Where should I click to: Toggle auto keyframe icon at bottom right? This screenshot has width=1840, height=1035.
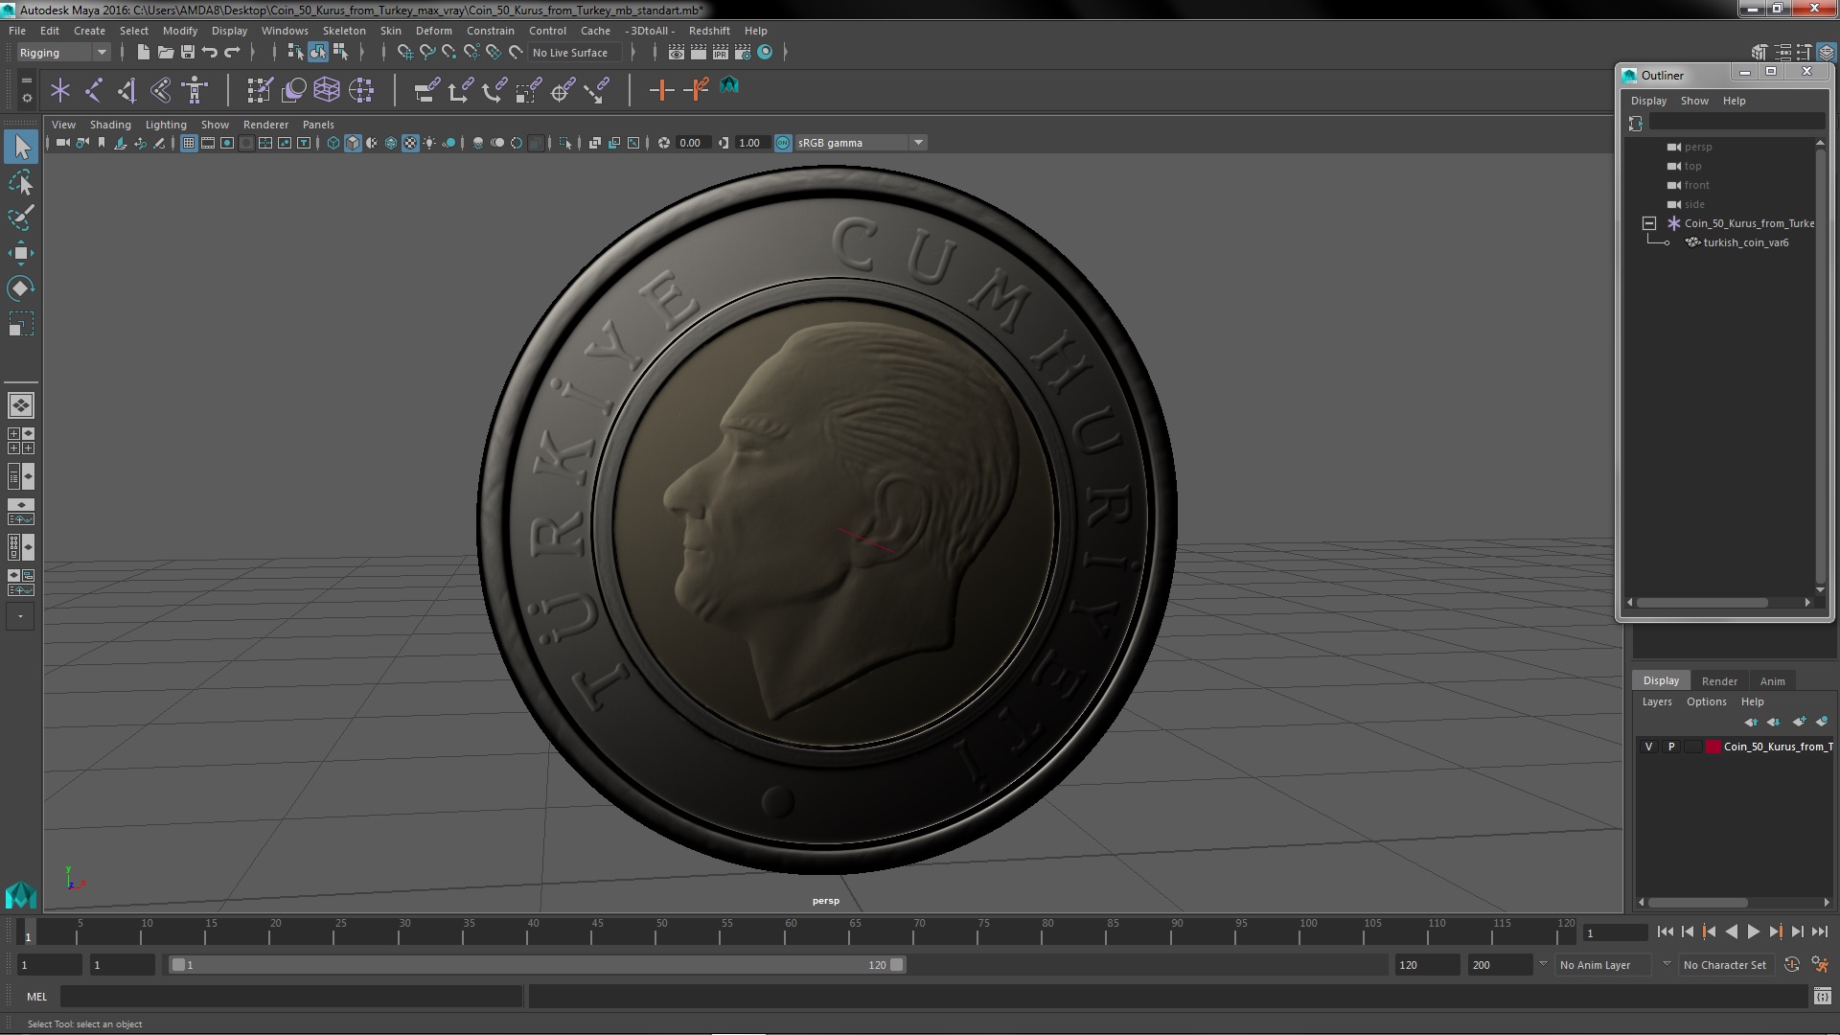point(1792,965)
